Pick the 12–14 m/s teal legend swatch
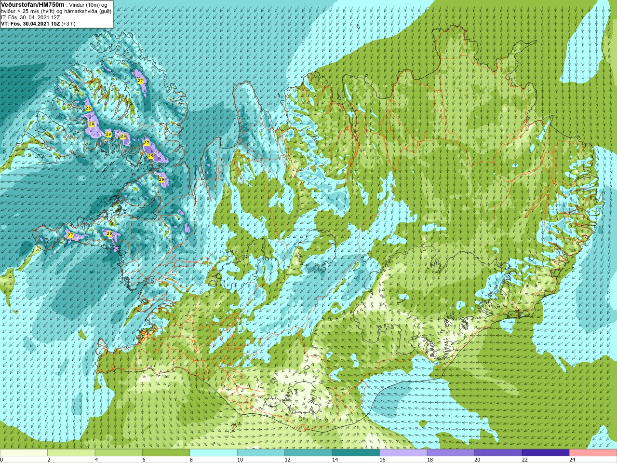The height and width of the screenshot is (463, 617). point(308,453)
